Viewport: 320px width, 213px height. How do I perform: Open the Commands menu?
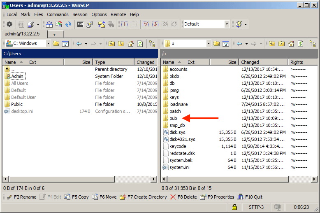coord(58,14)
